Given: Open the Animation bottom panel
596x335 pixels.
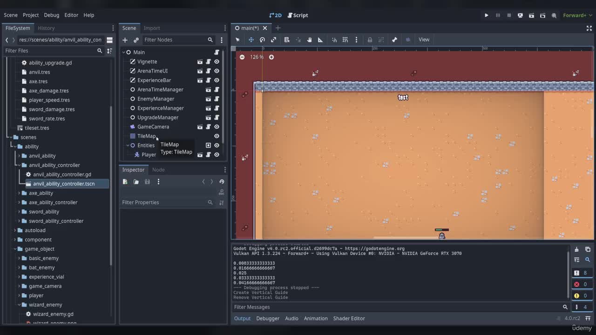Looking at the screenshot, I should pyautogui.click(x=316, y=318).
